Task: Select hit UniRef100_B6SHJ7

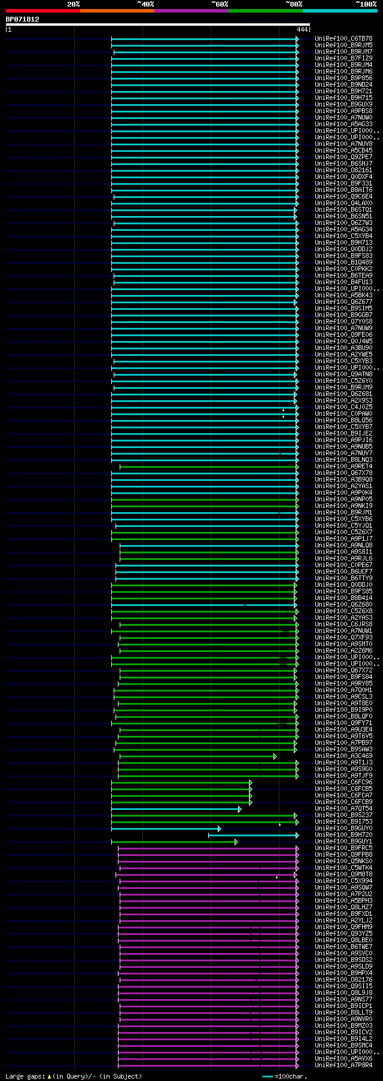Action: coord(344,164)
